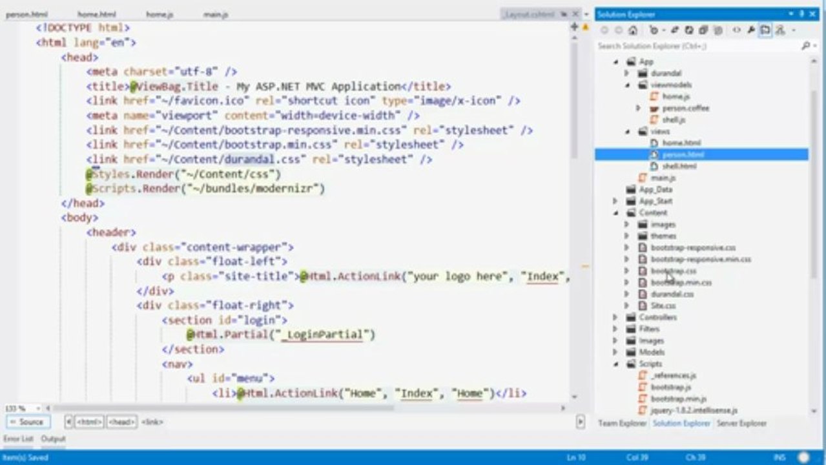
Task: Click the <link> breadcrumb tag
Action: [x=152, y=422]
